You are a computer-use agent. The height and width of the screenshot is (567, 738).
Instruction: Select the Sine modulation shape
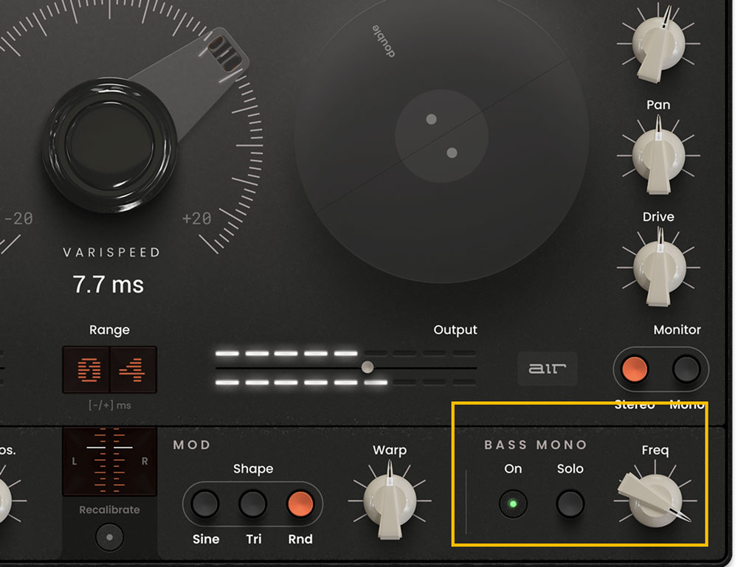click(205, 504)
